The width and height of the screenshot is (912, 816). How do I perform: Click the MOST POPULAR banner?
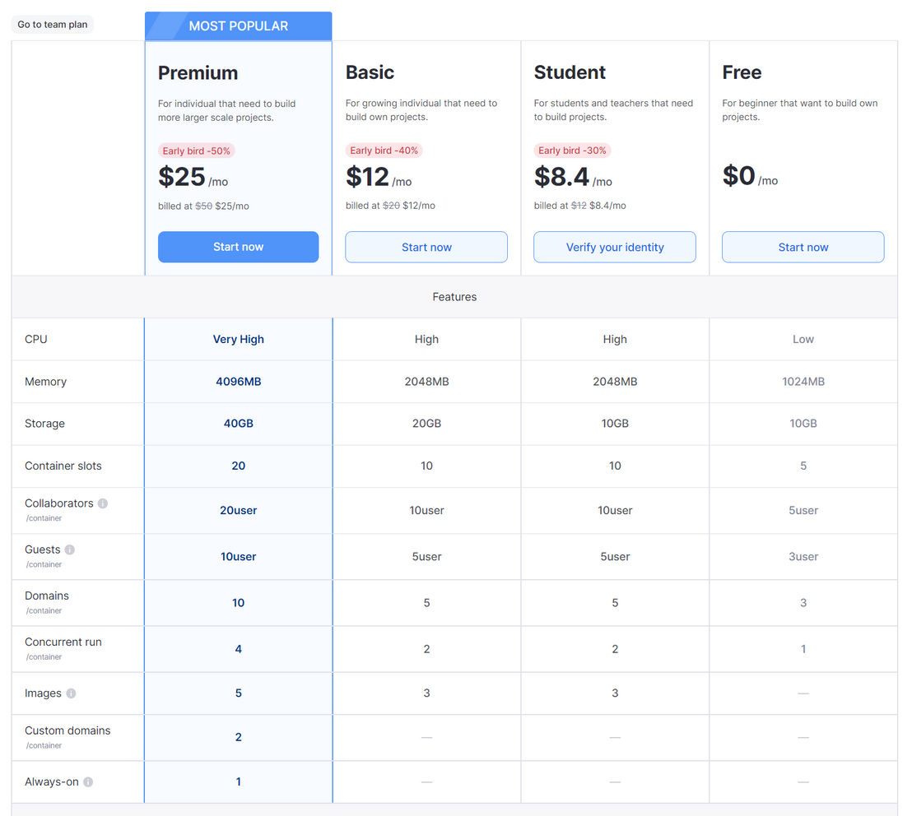pyautogui.click(x=239, y=26)
